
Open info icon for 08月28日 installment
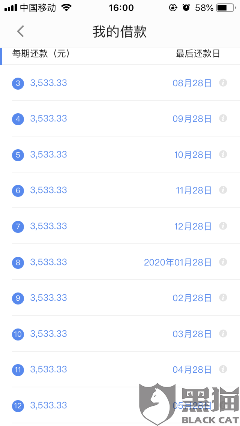point(223,82)
